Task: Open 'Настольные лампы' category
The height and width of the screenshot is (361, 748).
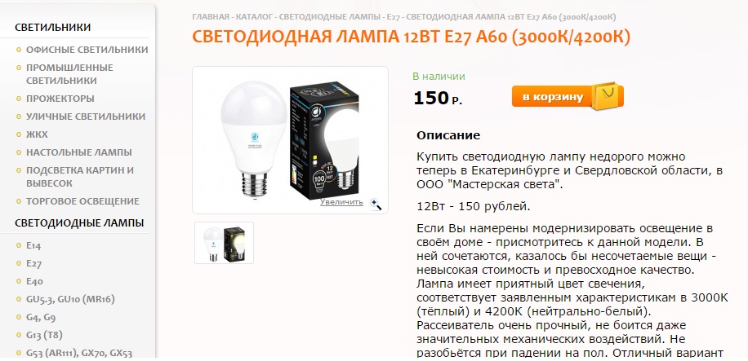Action: (78, 152)
